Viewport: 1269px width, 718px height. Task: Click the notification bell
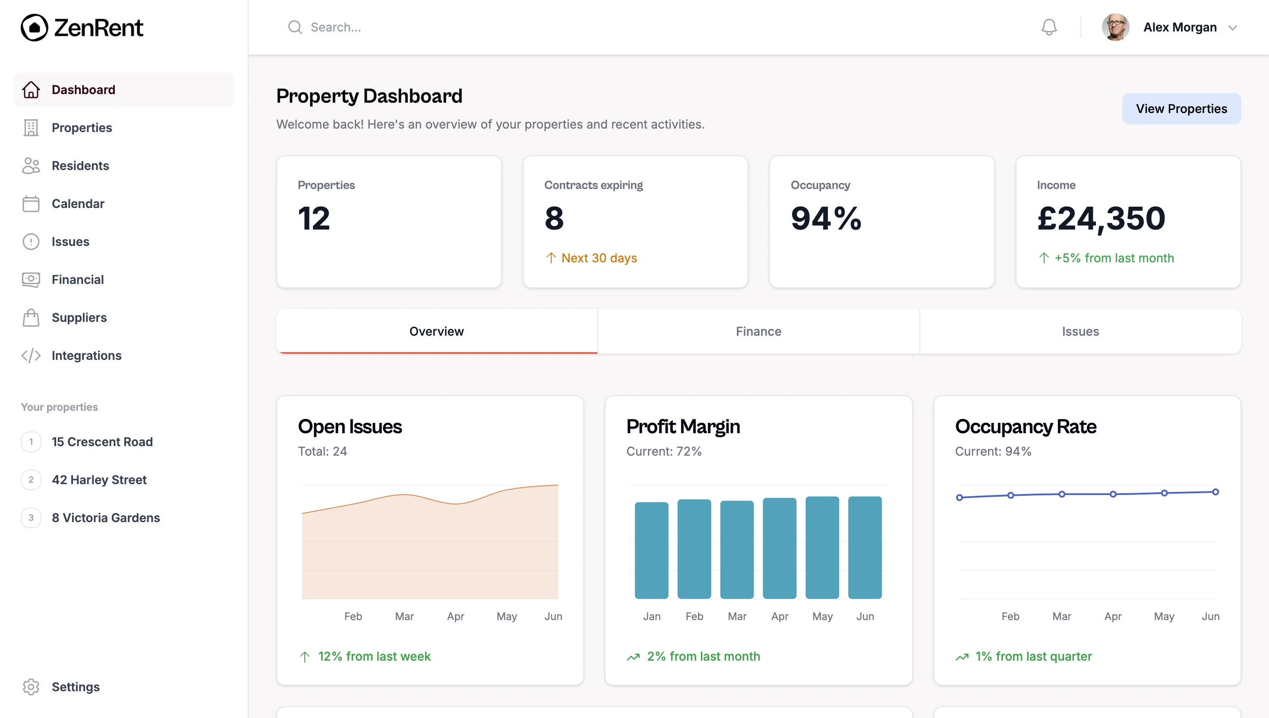pos(1048,27)
